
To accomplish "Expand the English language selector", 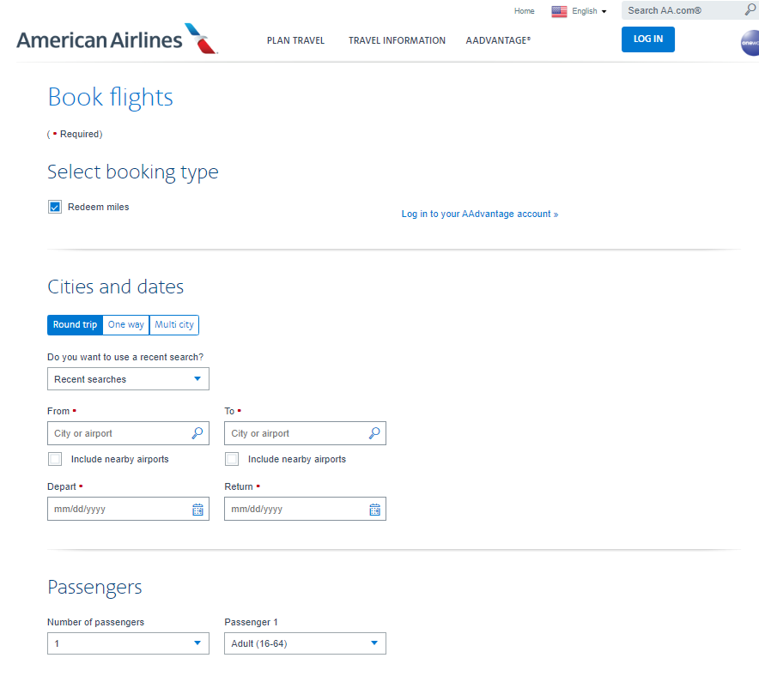I will [x=586, y=10].
